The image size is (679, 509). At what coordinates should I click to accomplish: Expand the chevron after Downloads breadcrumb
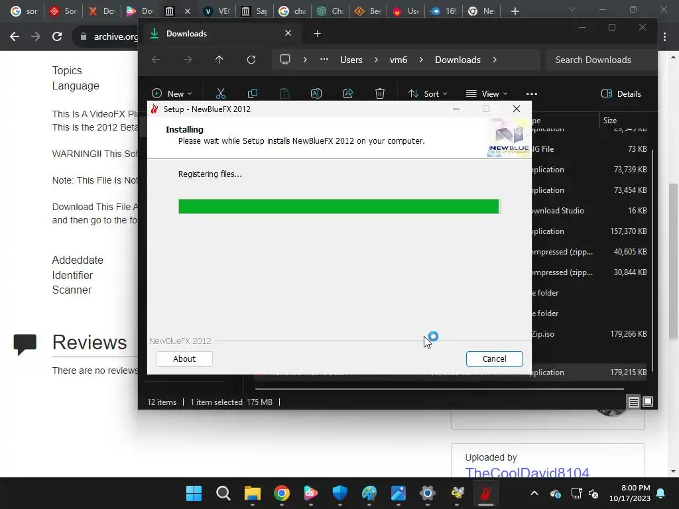click(495, 60)
